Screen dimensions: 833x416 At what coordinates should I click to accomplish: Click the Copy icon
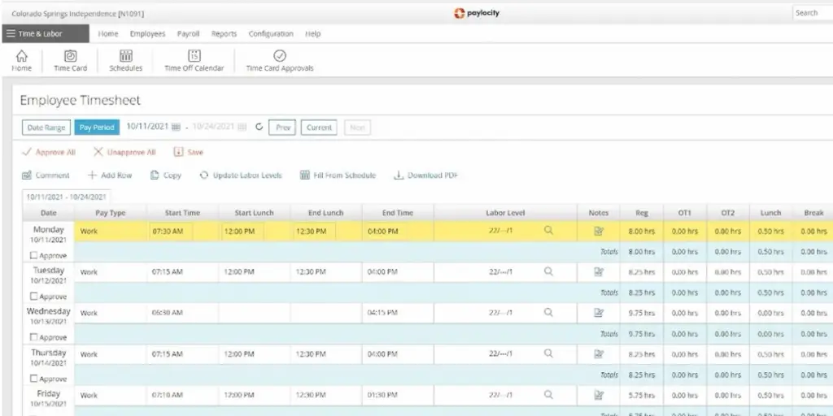click(155, 175)
